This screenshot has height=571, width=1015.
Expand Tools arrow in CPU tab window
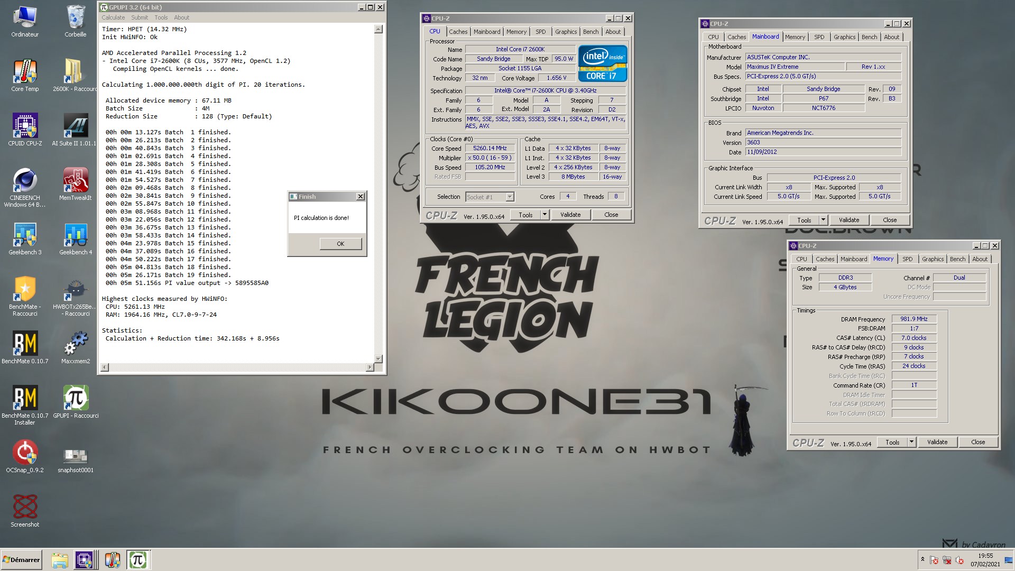(545, 215)
